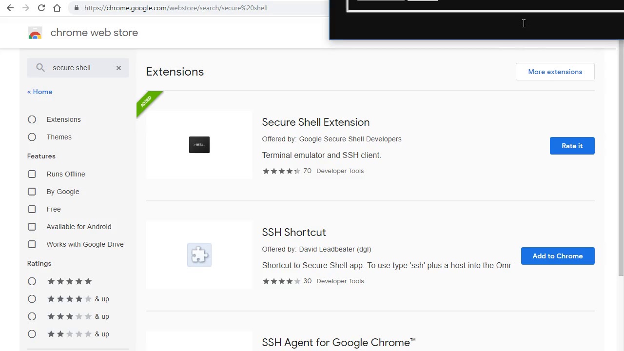Open SSH Agent for Google Chrome title
The height and width of the screenshot is (351, 624).
[x=339, y=343]
